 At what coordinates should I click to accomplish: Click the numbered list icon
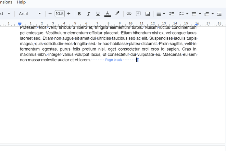(206, 14)
